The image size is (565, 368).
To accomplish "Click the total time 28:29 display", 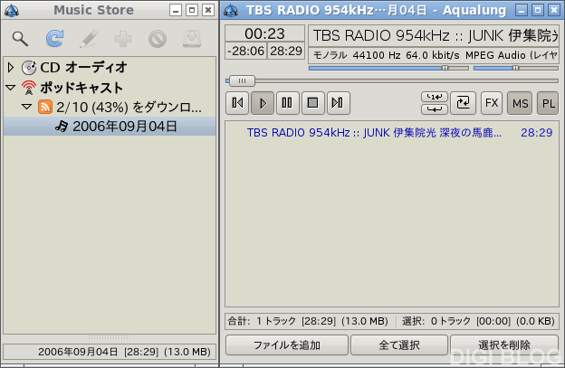I will point(286,51).
